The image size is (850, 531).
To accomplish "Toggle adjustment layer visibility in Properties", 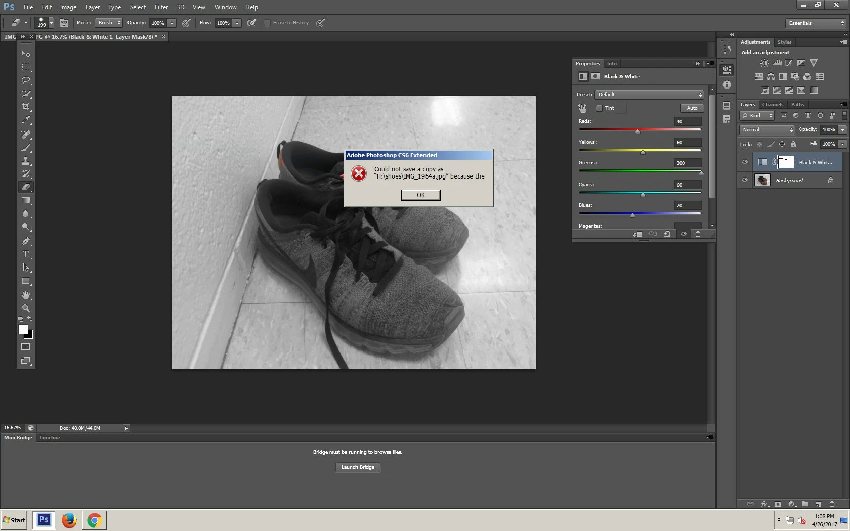I will pos(684,234).
